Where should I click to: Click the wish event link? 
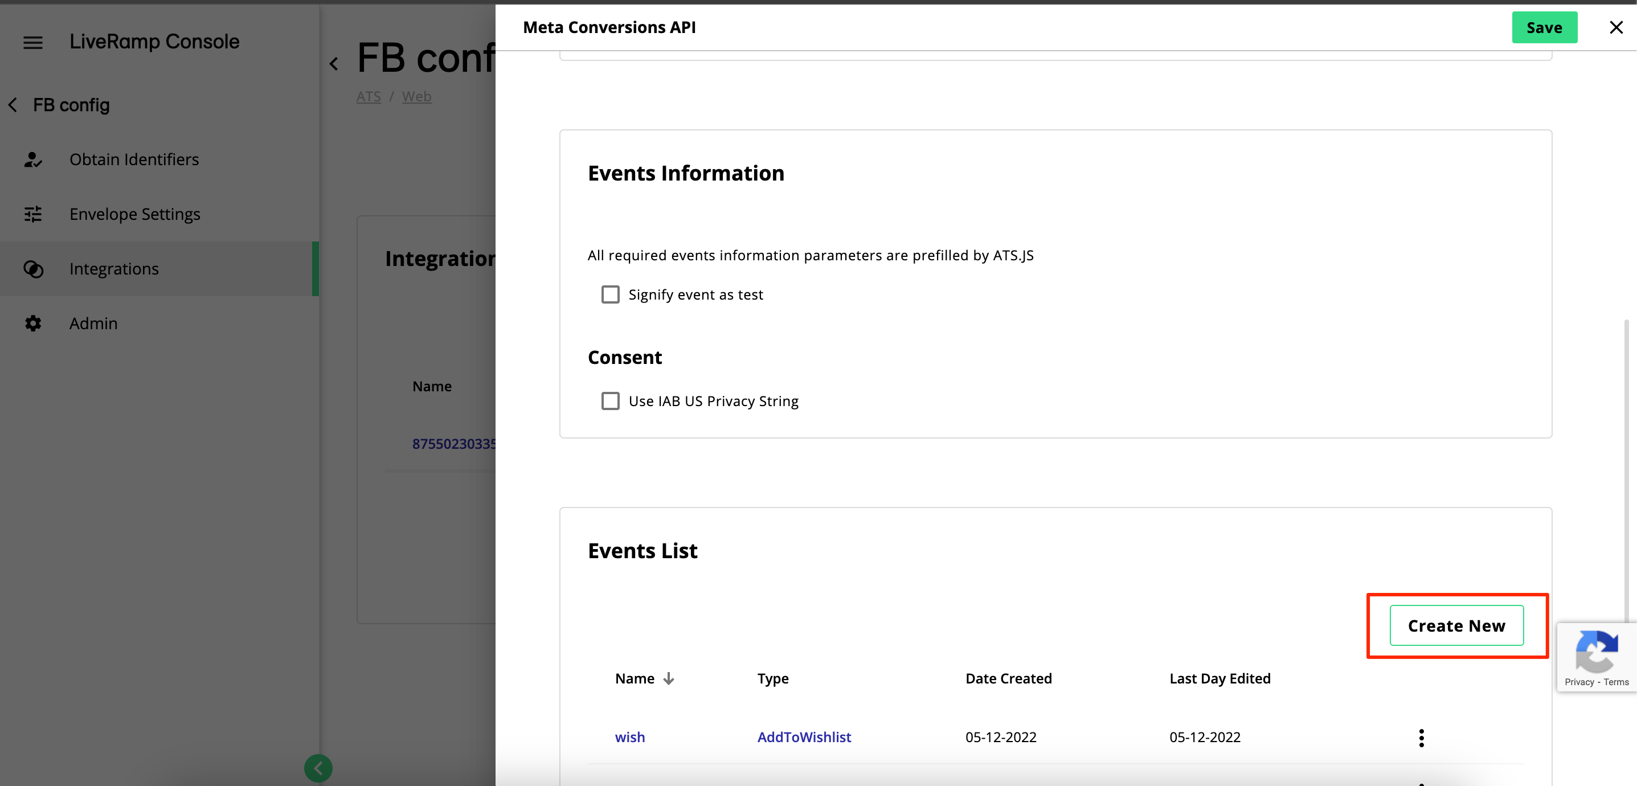click(x=629, y=736)
